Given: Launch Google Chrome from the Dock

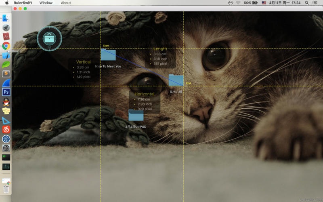Looking at the screenshot, I should (x=6, y=46).
